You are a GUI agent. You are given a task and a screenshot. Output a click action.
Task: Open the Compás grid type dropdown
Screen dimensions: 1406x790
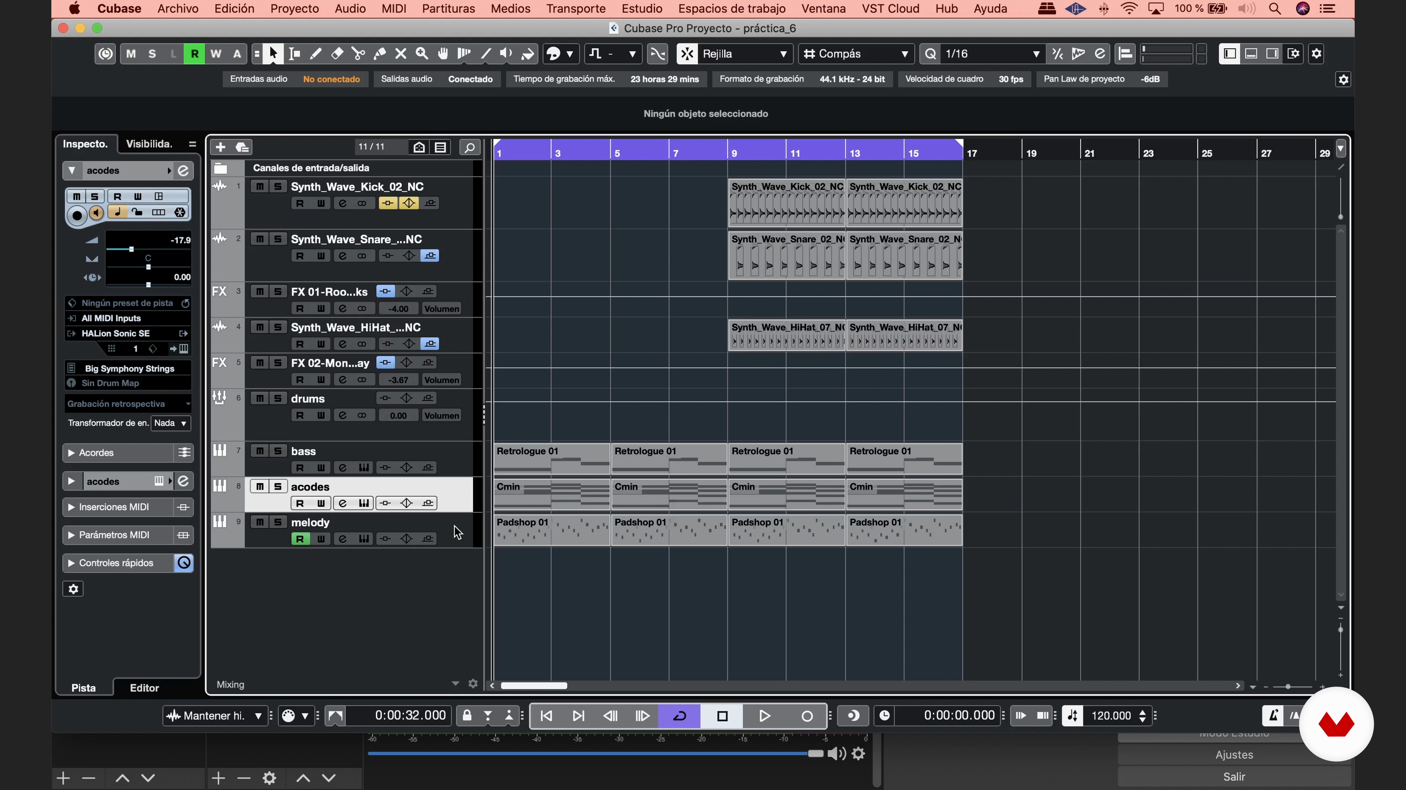[856, 53]
